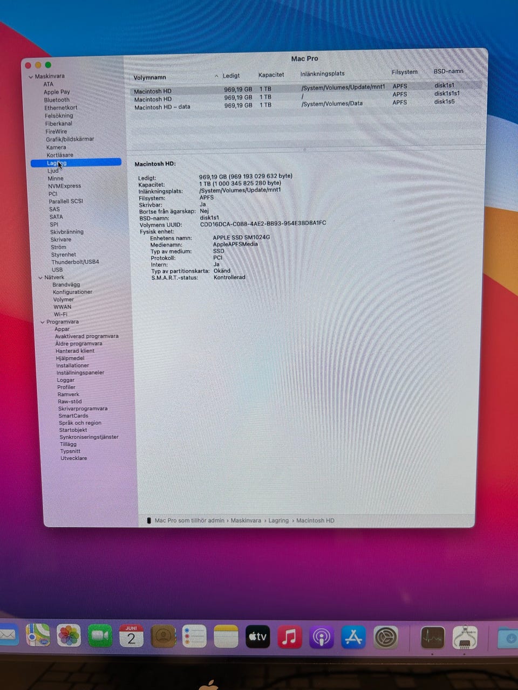Screen dimensions: 518x690
Task: Open Maps from the Dock
Action: coord(38,634)
